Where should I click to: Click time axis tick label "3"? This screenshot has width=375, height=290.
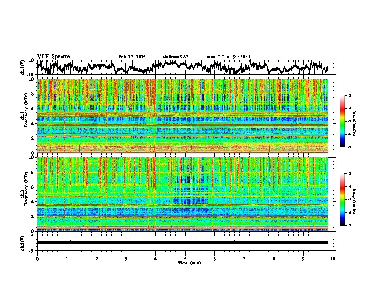tap(126, 259)
